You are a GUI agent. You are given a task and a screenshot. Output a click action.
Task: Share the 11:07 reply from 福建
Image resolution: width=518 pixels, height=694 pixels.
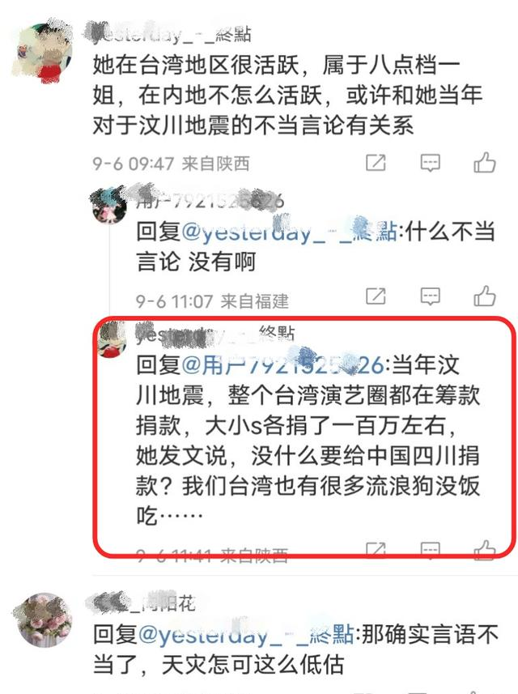(x=376, y=296)
